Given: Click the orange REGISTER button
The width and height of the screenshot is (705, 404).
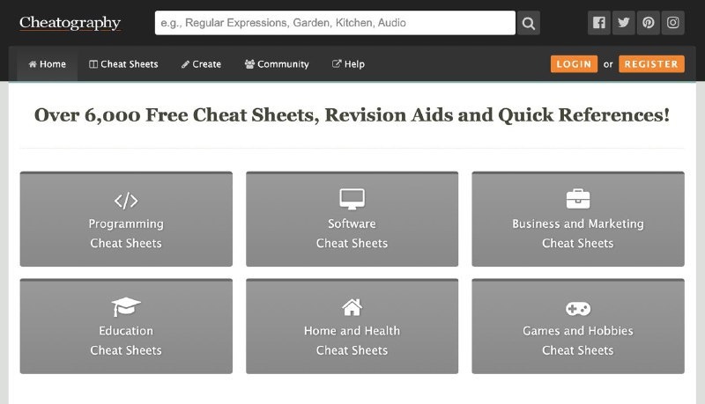Looking at the screenshot, I should coord(651,64).
